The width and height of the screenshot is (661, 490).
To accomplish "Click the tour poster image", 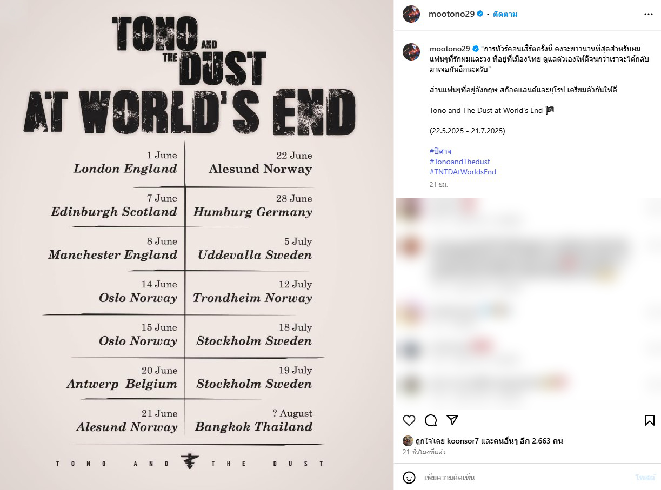I will click(197, 245).
